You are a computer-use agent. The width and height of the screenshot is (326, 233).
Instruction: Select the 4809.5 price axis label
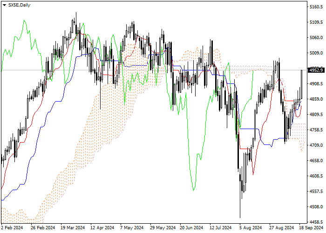(x=316, y=115)
